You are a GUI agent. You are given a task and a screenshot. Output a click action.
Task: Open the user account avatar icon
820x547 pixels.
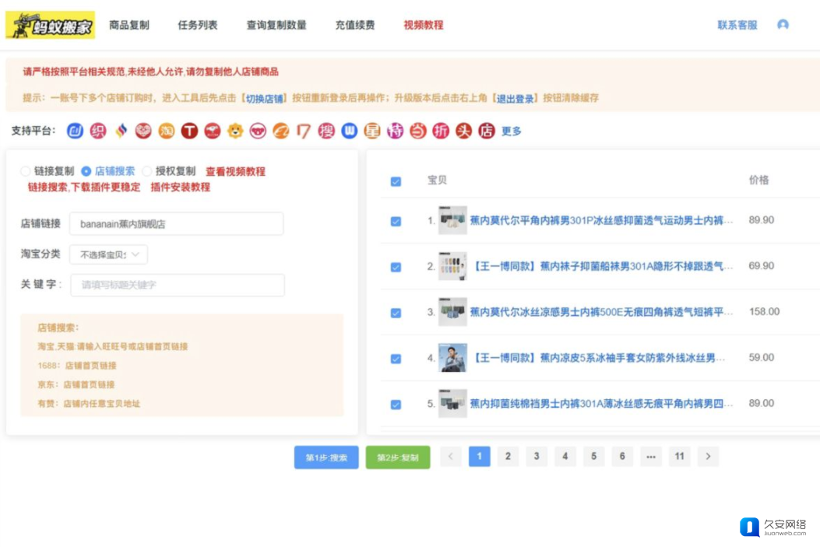[783, 25]
